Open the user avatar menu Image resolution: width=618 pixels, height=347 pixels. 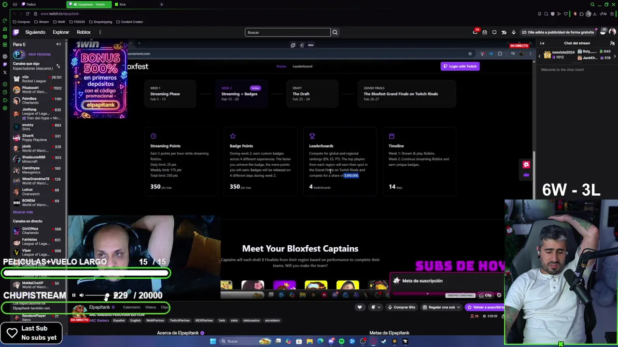(612, 32)
